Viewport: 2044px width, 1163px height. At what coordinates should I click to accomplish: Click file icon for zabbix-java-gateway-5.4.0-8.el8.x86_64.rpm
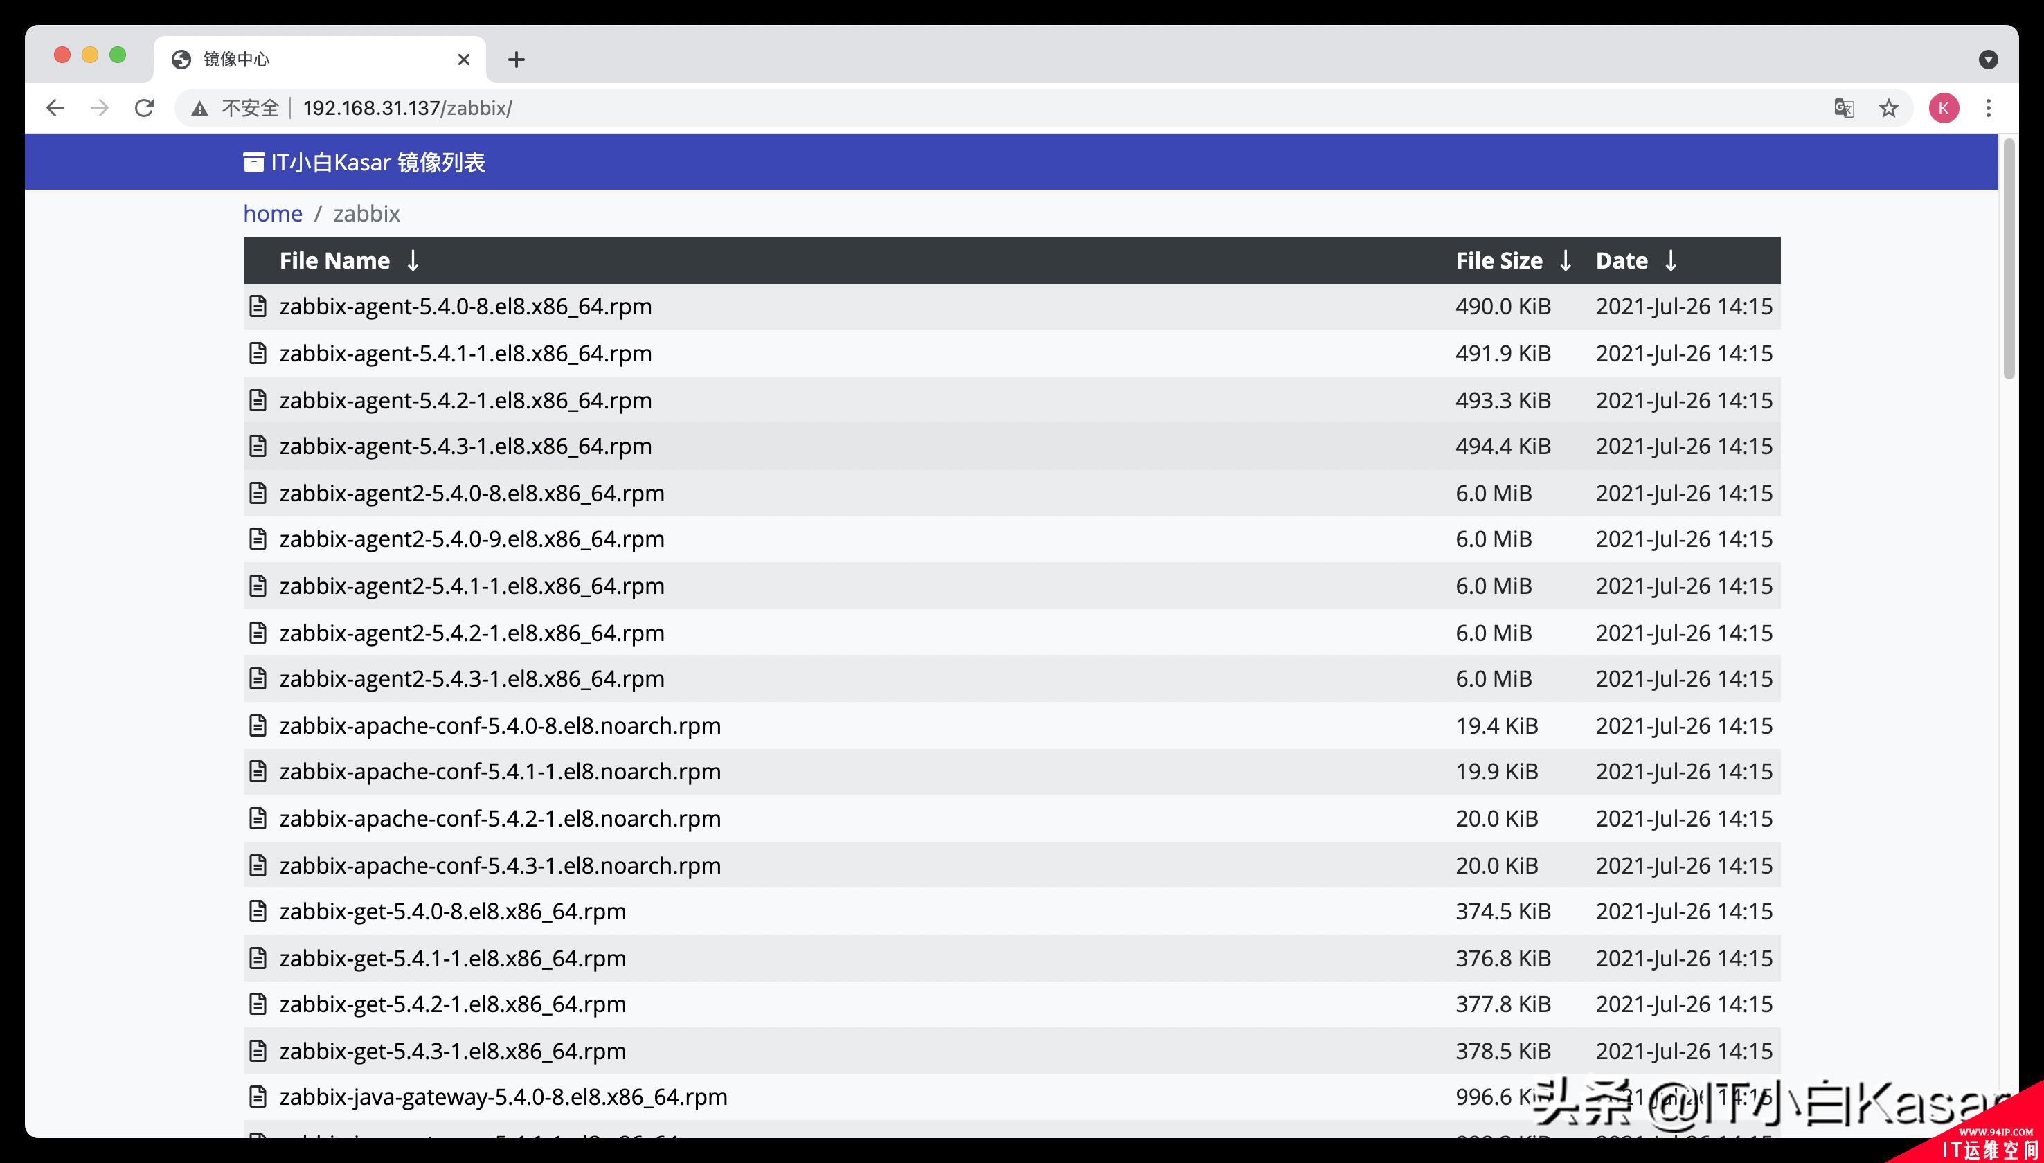click(257, 1097)
